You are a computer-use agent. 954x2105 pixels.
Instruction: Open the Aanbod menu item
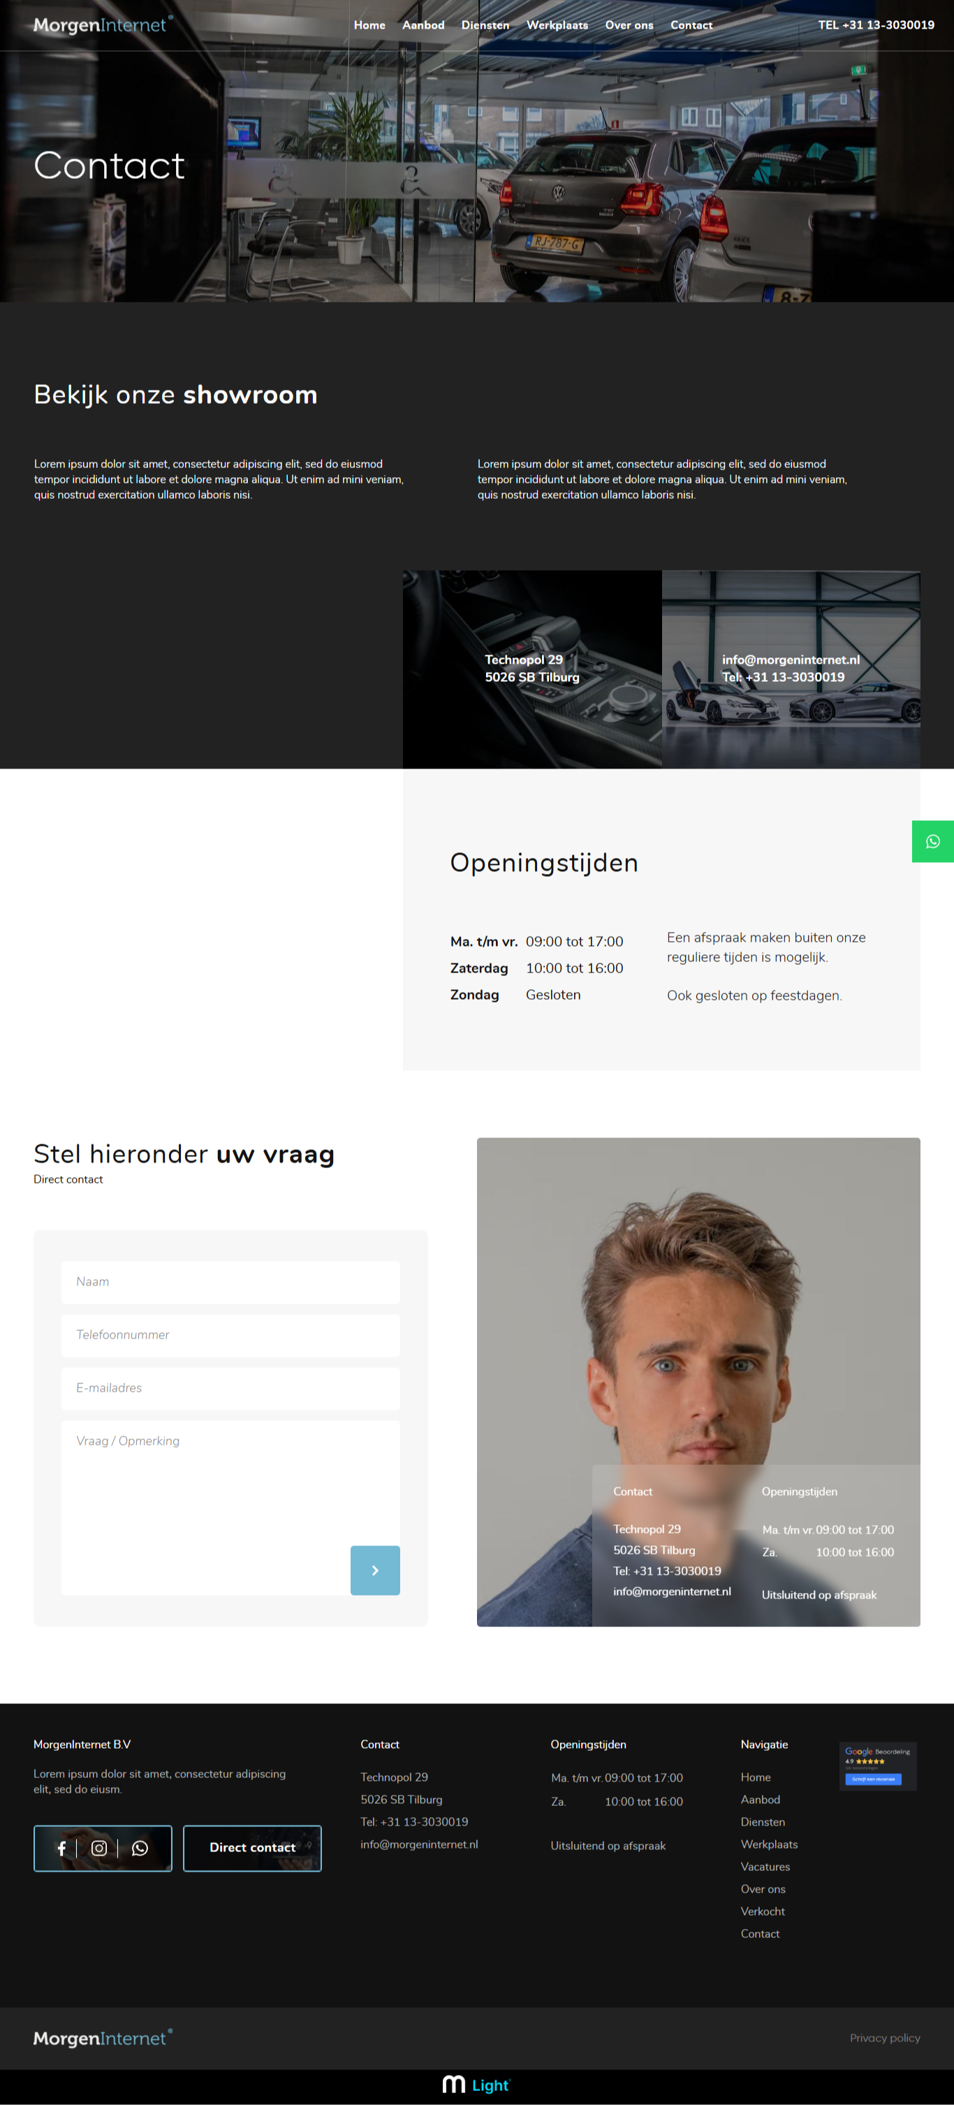(x=423, y=25)
